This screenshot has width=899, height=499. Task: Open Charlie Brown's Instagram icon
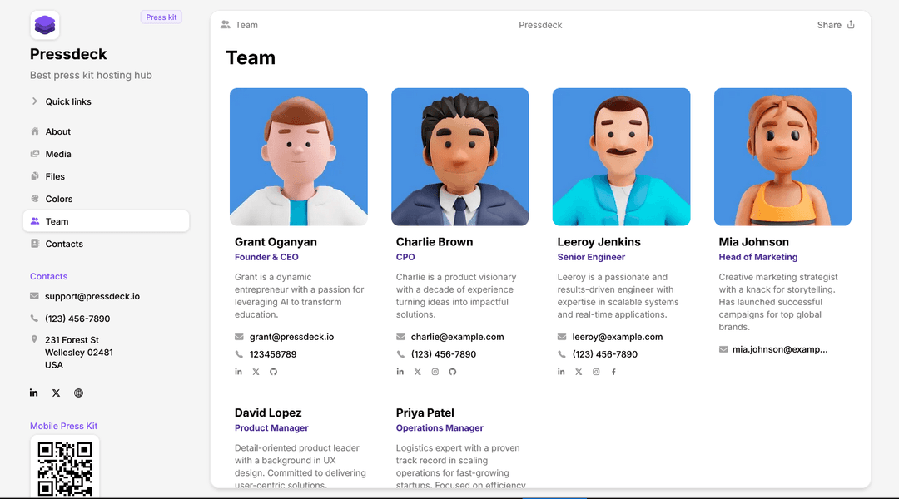click(x=435, y=372)
